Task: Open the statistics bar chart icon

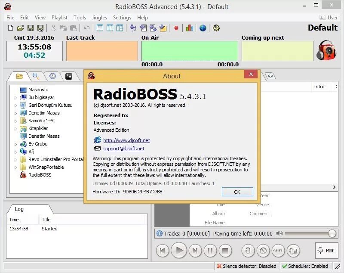Action: point(190,28)
